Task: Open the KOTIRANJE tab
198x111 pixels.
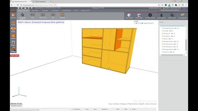Action: 55,11
